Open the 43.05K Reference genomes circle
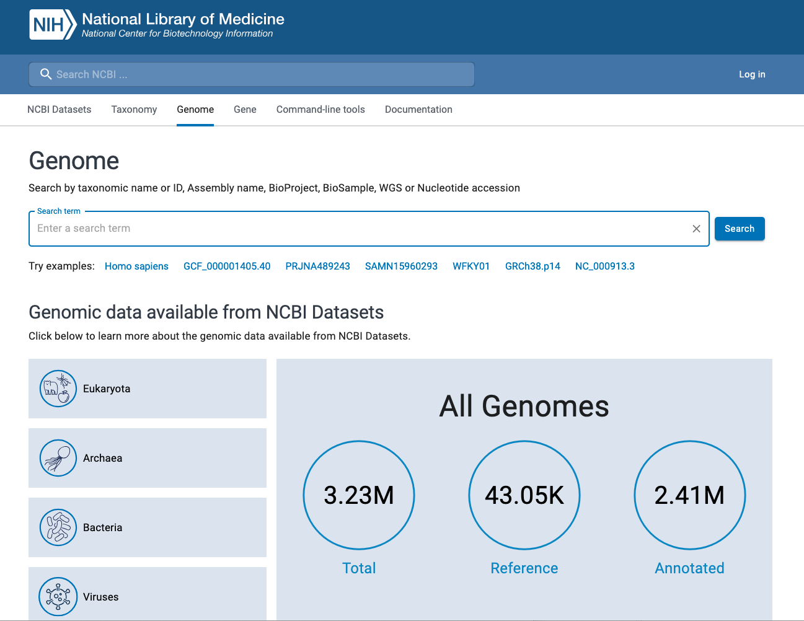 [x=524, y=495]
